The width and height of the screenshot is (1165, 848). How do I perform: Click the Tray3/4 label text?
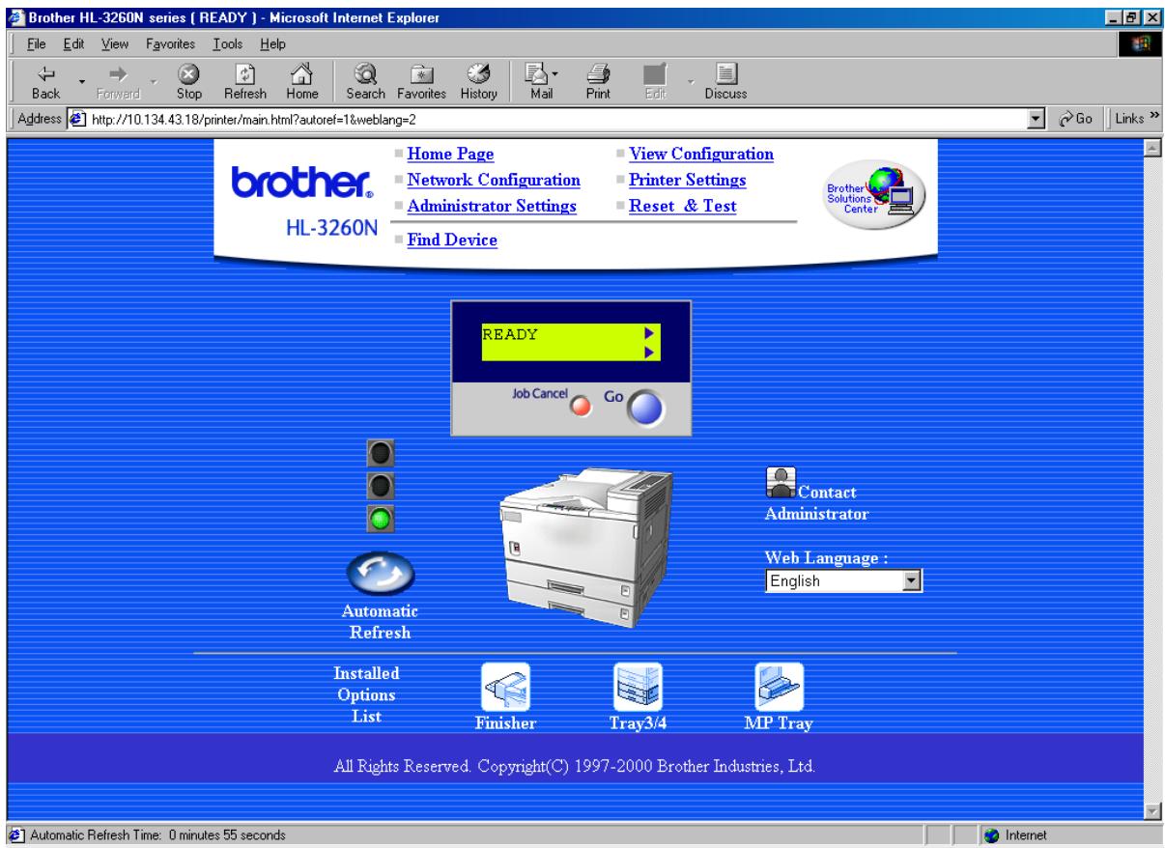pos(638,723)
